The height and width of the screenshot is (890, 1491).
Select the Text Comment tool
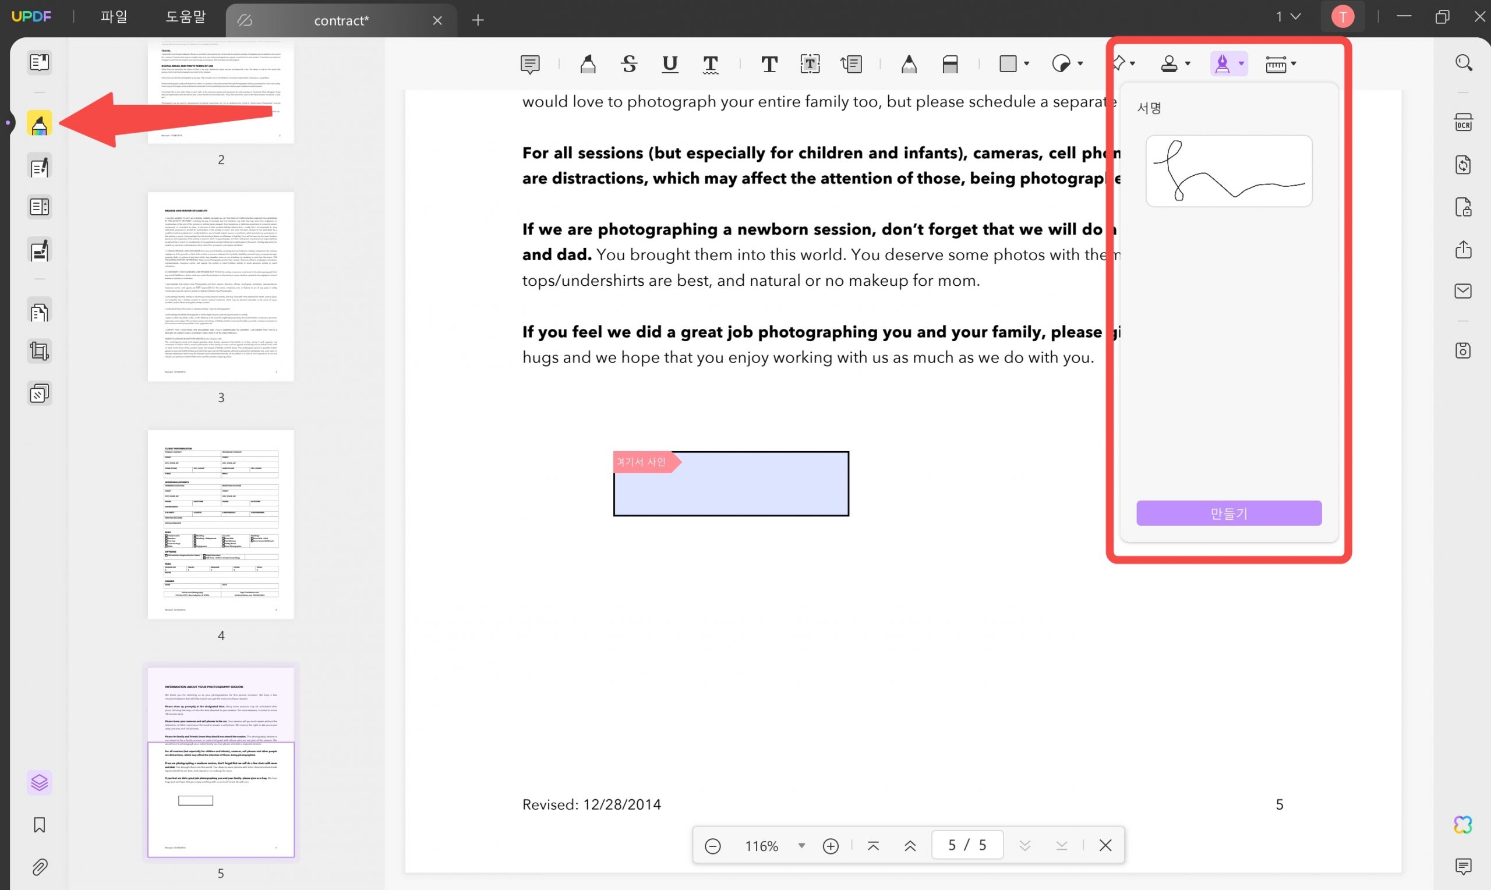click(x=769, y=63)
